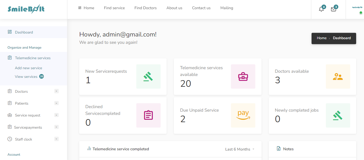Click the Amazon pay icon
Screen dimensions: 364x160
click(243, 115)
